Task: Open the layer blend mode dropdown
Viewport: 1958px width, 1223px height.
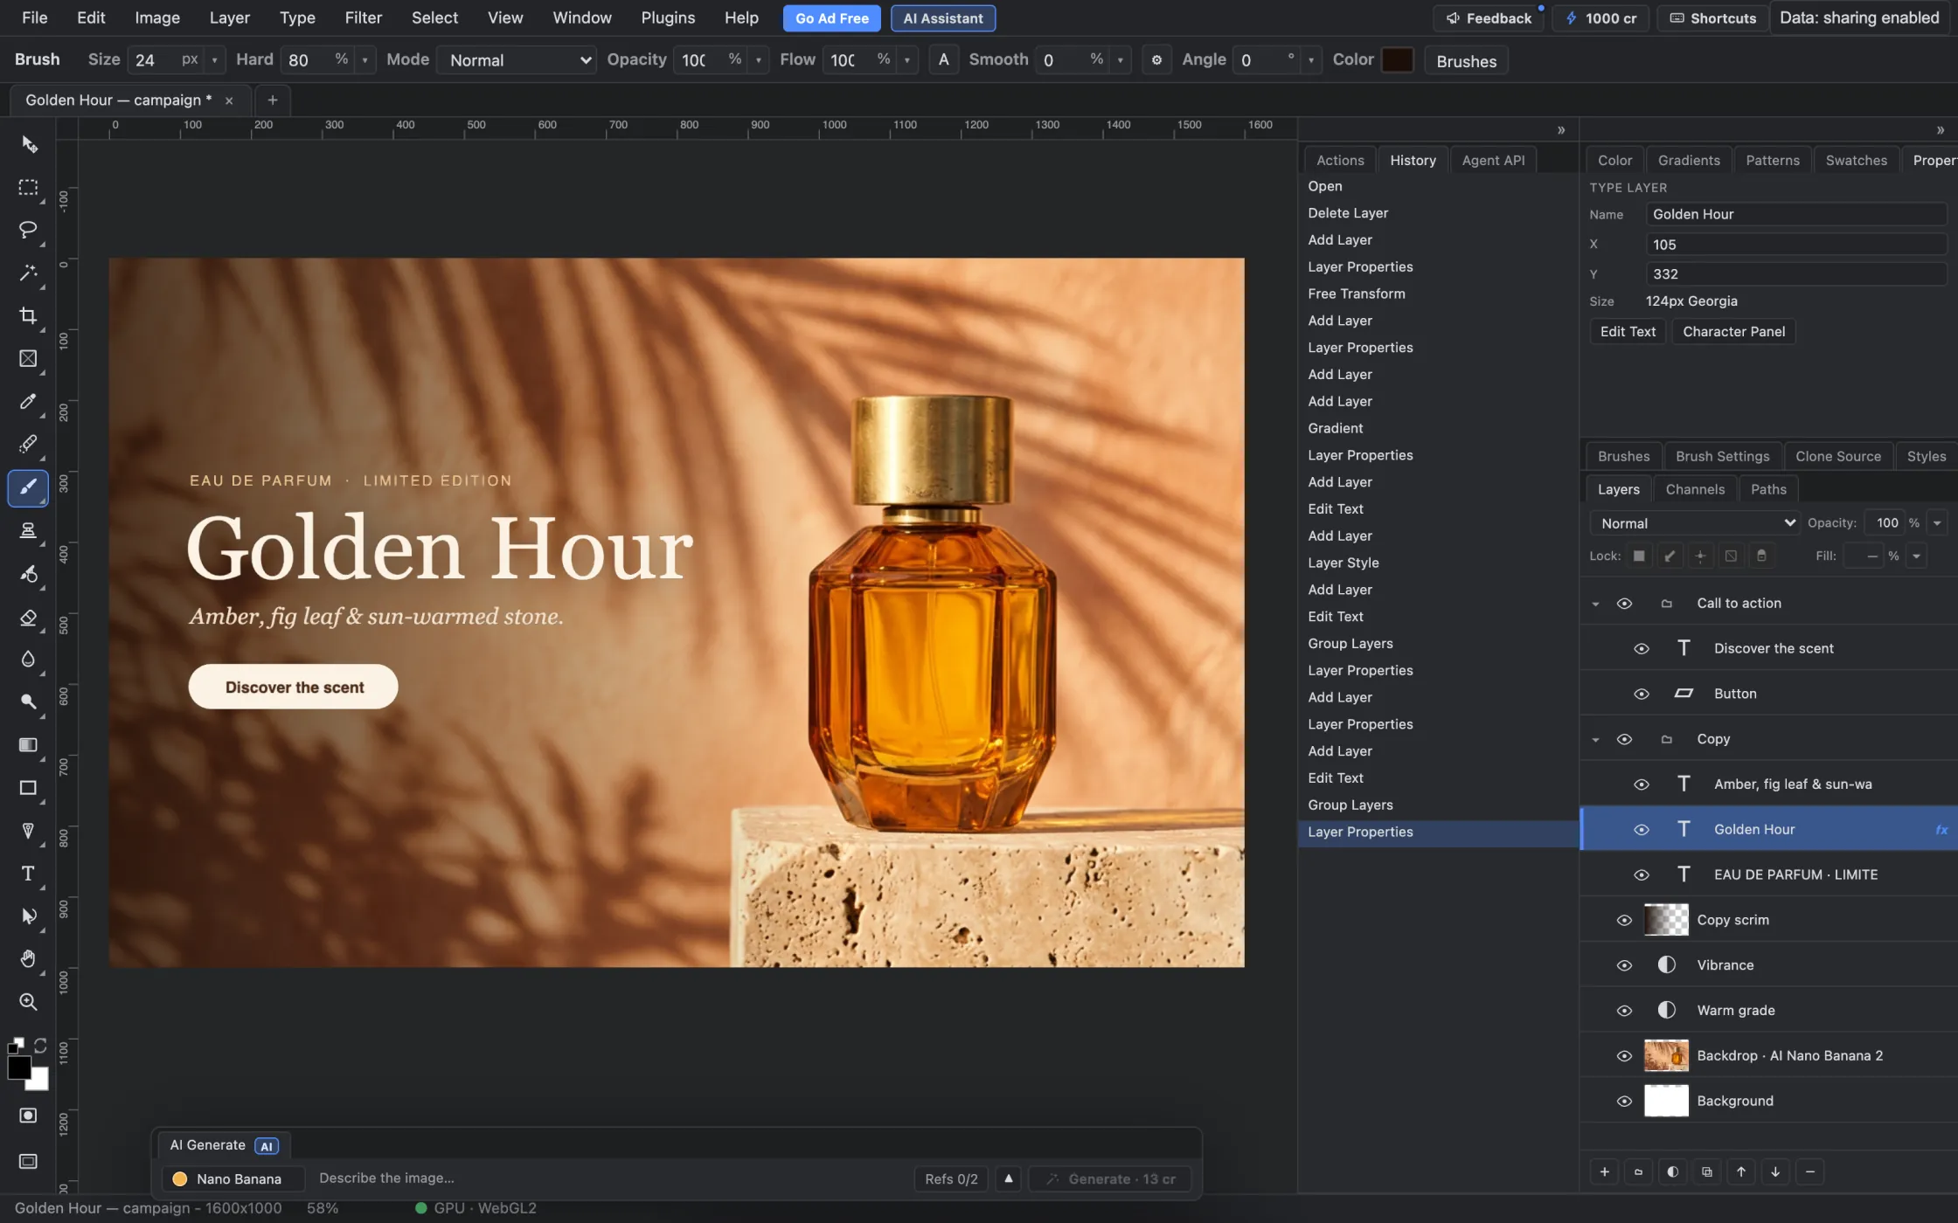Action: [1694, 523]
